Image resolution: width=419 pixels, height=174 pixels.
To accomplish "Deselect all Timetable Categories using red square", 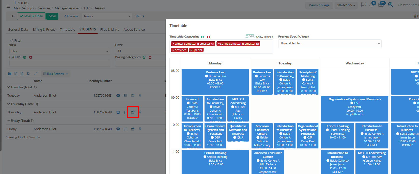I will point(209,37).
